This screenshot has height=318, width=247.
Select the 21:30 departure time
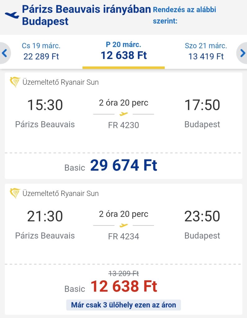(x=45, y=216)
